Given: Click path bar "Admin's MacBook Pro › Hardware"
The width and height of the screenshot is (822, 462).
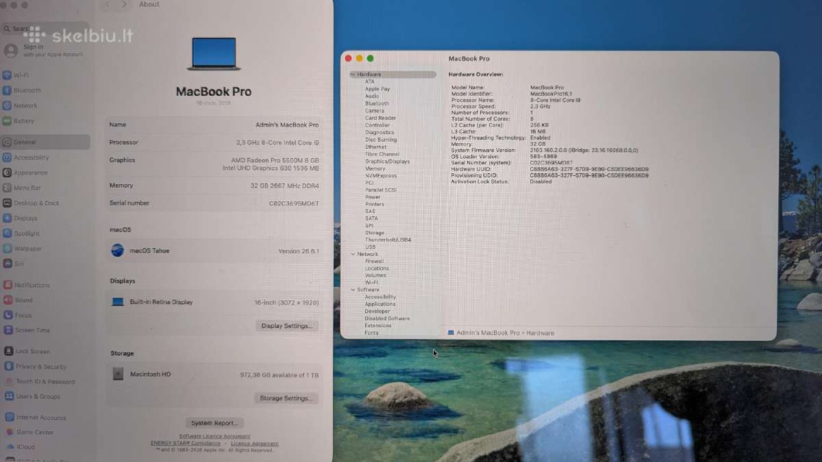Looking at the screenshot, I should click(501, 333).
